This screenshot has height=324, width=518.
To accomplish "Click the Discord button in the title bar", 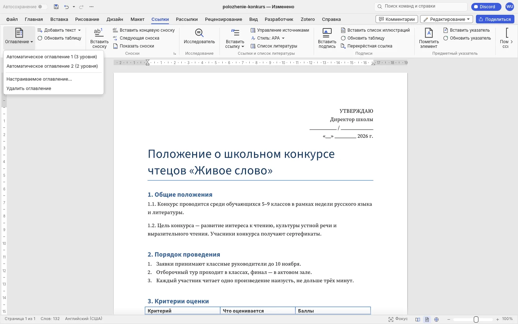I will coord(486,7).
